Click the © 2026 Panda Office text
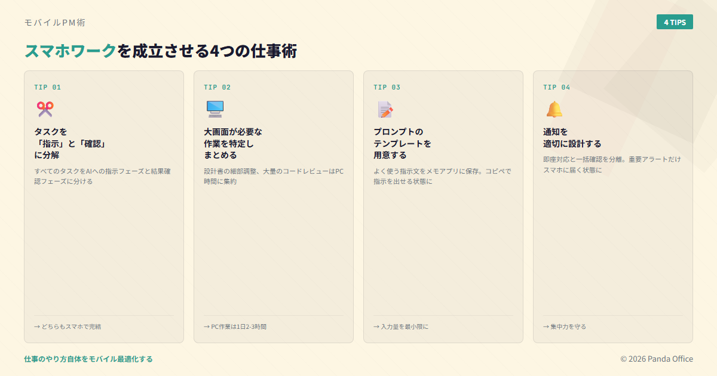Image resolution: width=717 pixels, height=376 pixels. pyautogui.click(x=656, y=359)
